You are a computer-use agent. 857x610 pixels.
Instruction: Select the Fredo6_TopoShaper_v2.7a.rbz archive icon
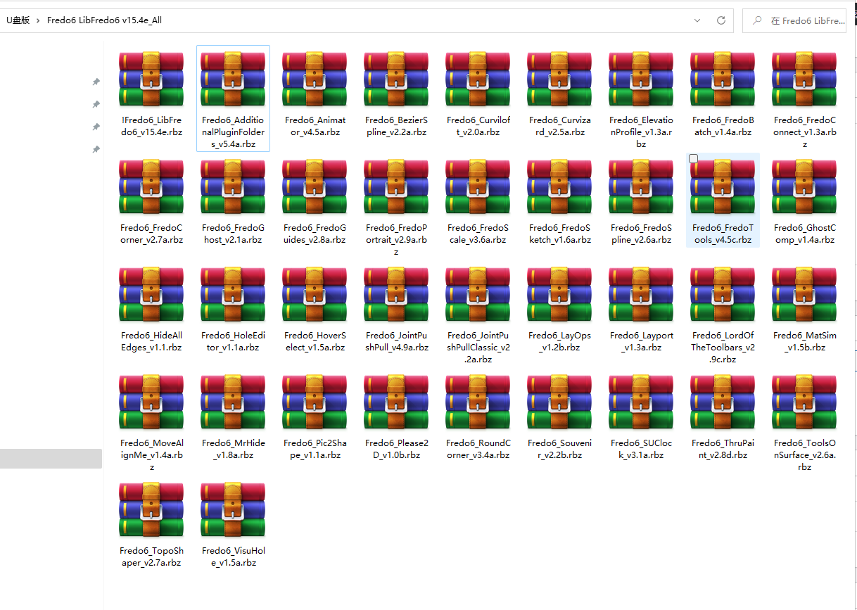coord(151,509)
